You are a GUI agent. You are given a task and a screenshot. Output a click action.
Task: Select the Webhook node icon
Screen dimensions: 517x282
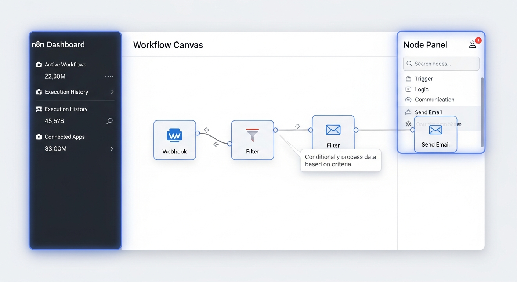click(x=174, y=135)
